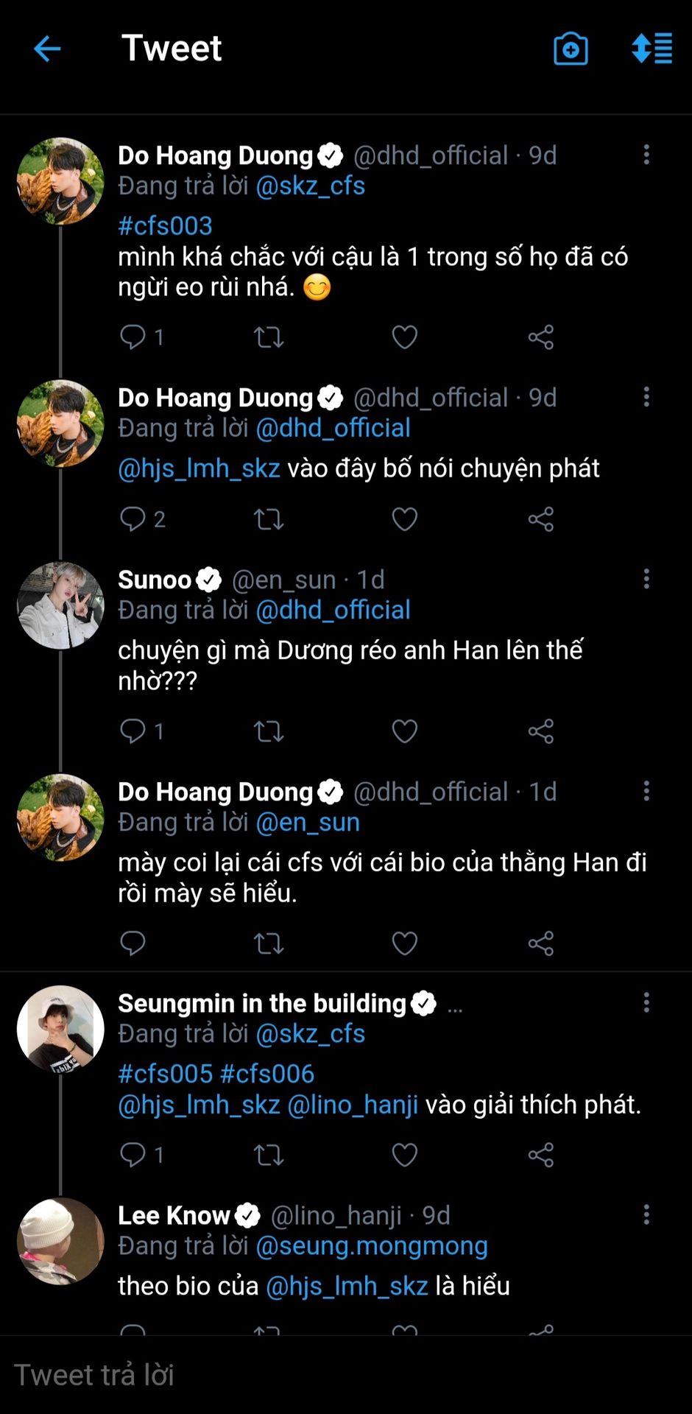Open more options for Sunoo's tweet
Viewport: 692px width, 1414px height.
pyautogui.click(x=646, y=579)
